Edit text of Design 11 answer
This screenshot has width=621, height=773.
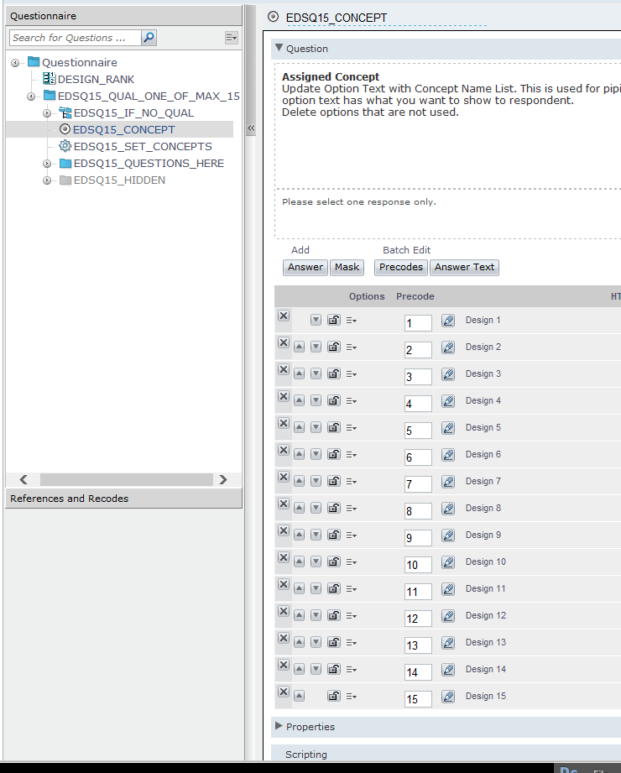[448, 589]
